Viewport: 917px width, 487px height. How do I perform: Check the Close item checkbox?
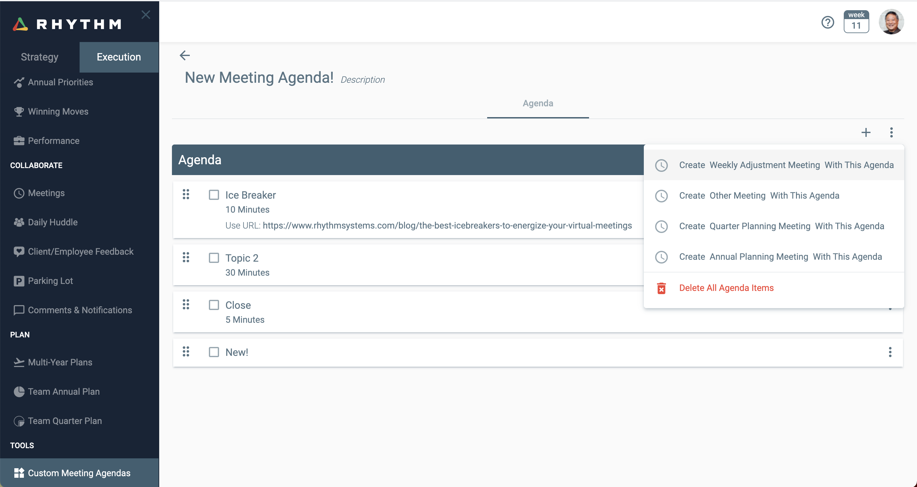[x=214, y=305]
